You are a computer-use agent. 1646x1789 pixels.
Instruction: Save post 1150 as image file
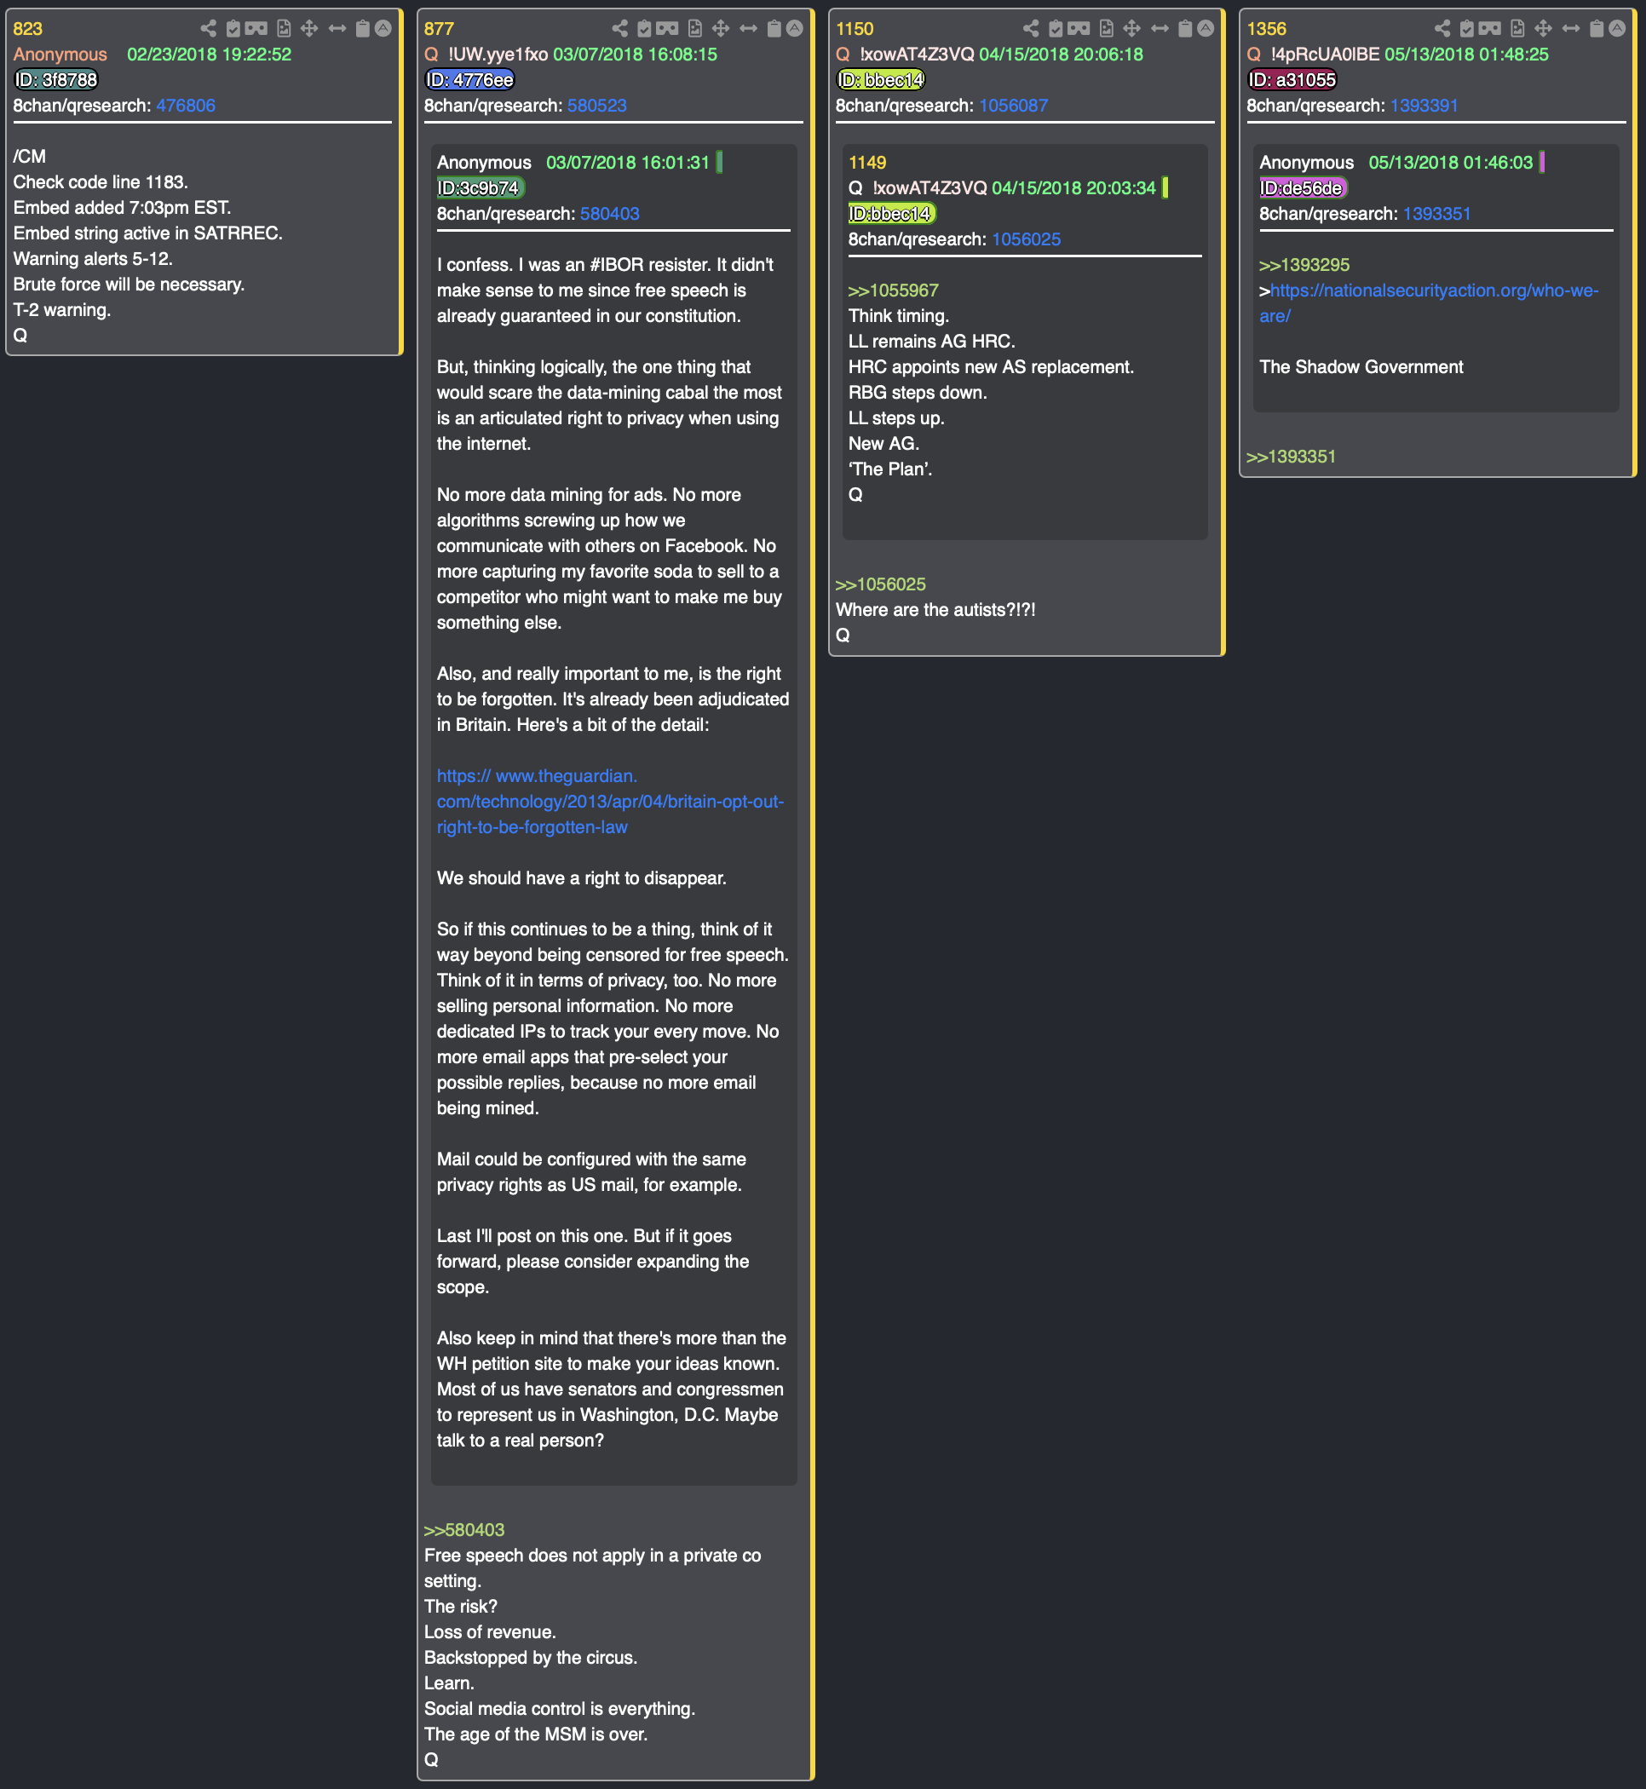click(x=1105, y=28)
